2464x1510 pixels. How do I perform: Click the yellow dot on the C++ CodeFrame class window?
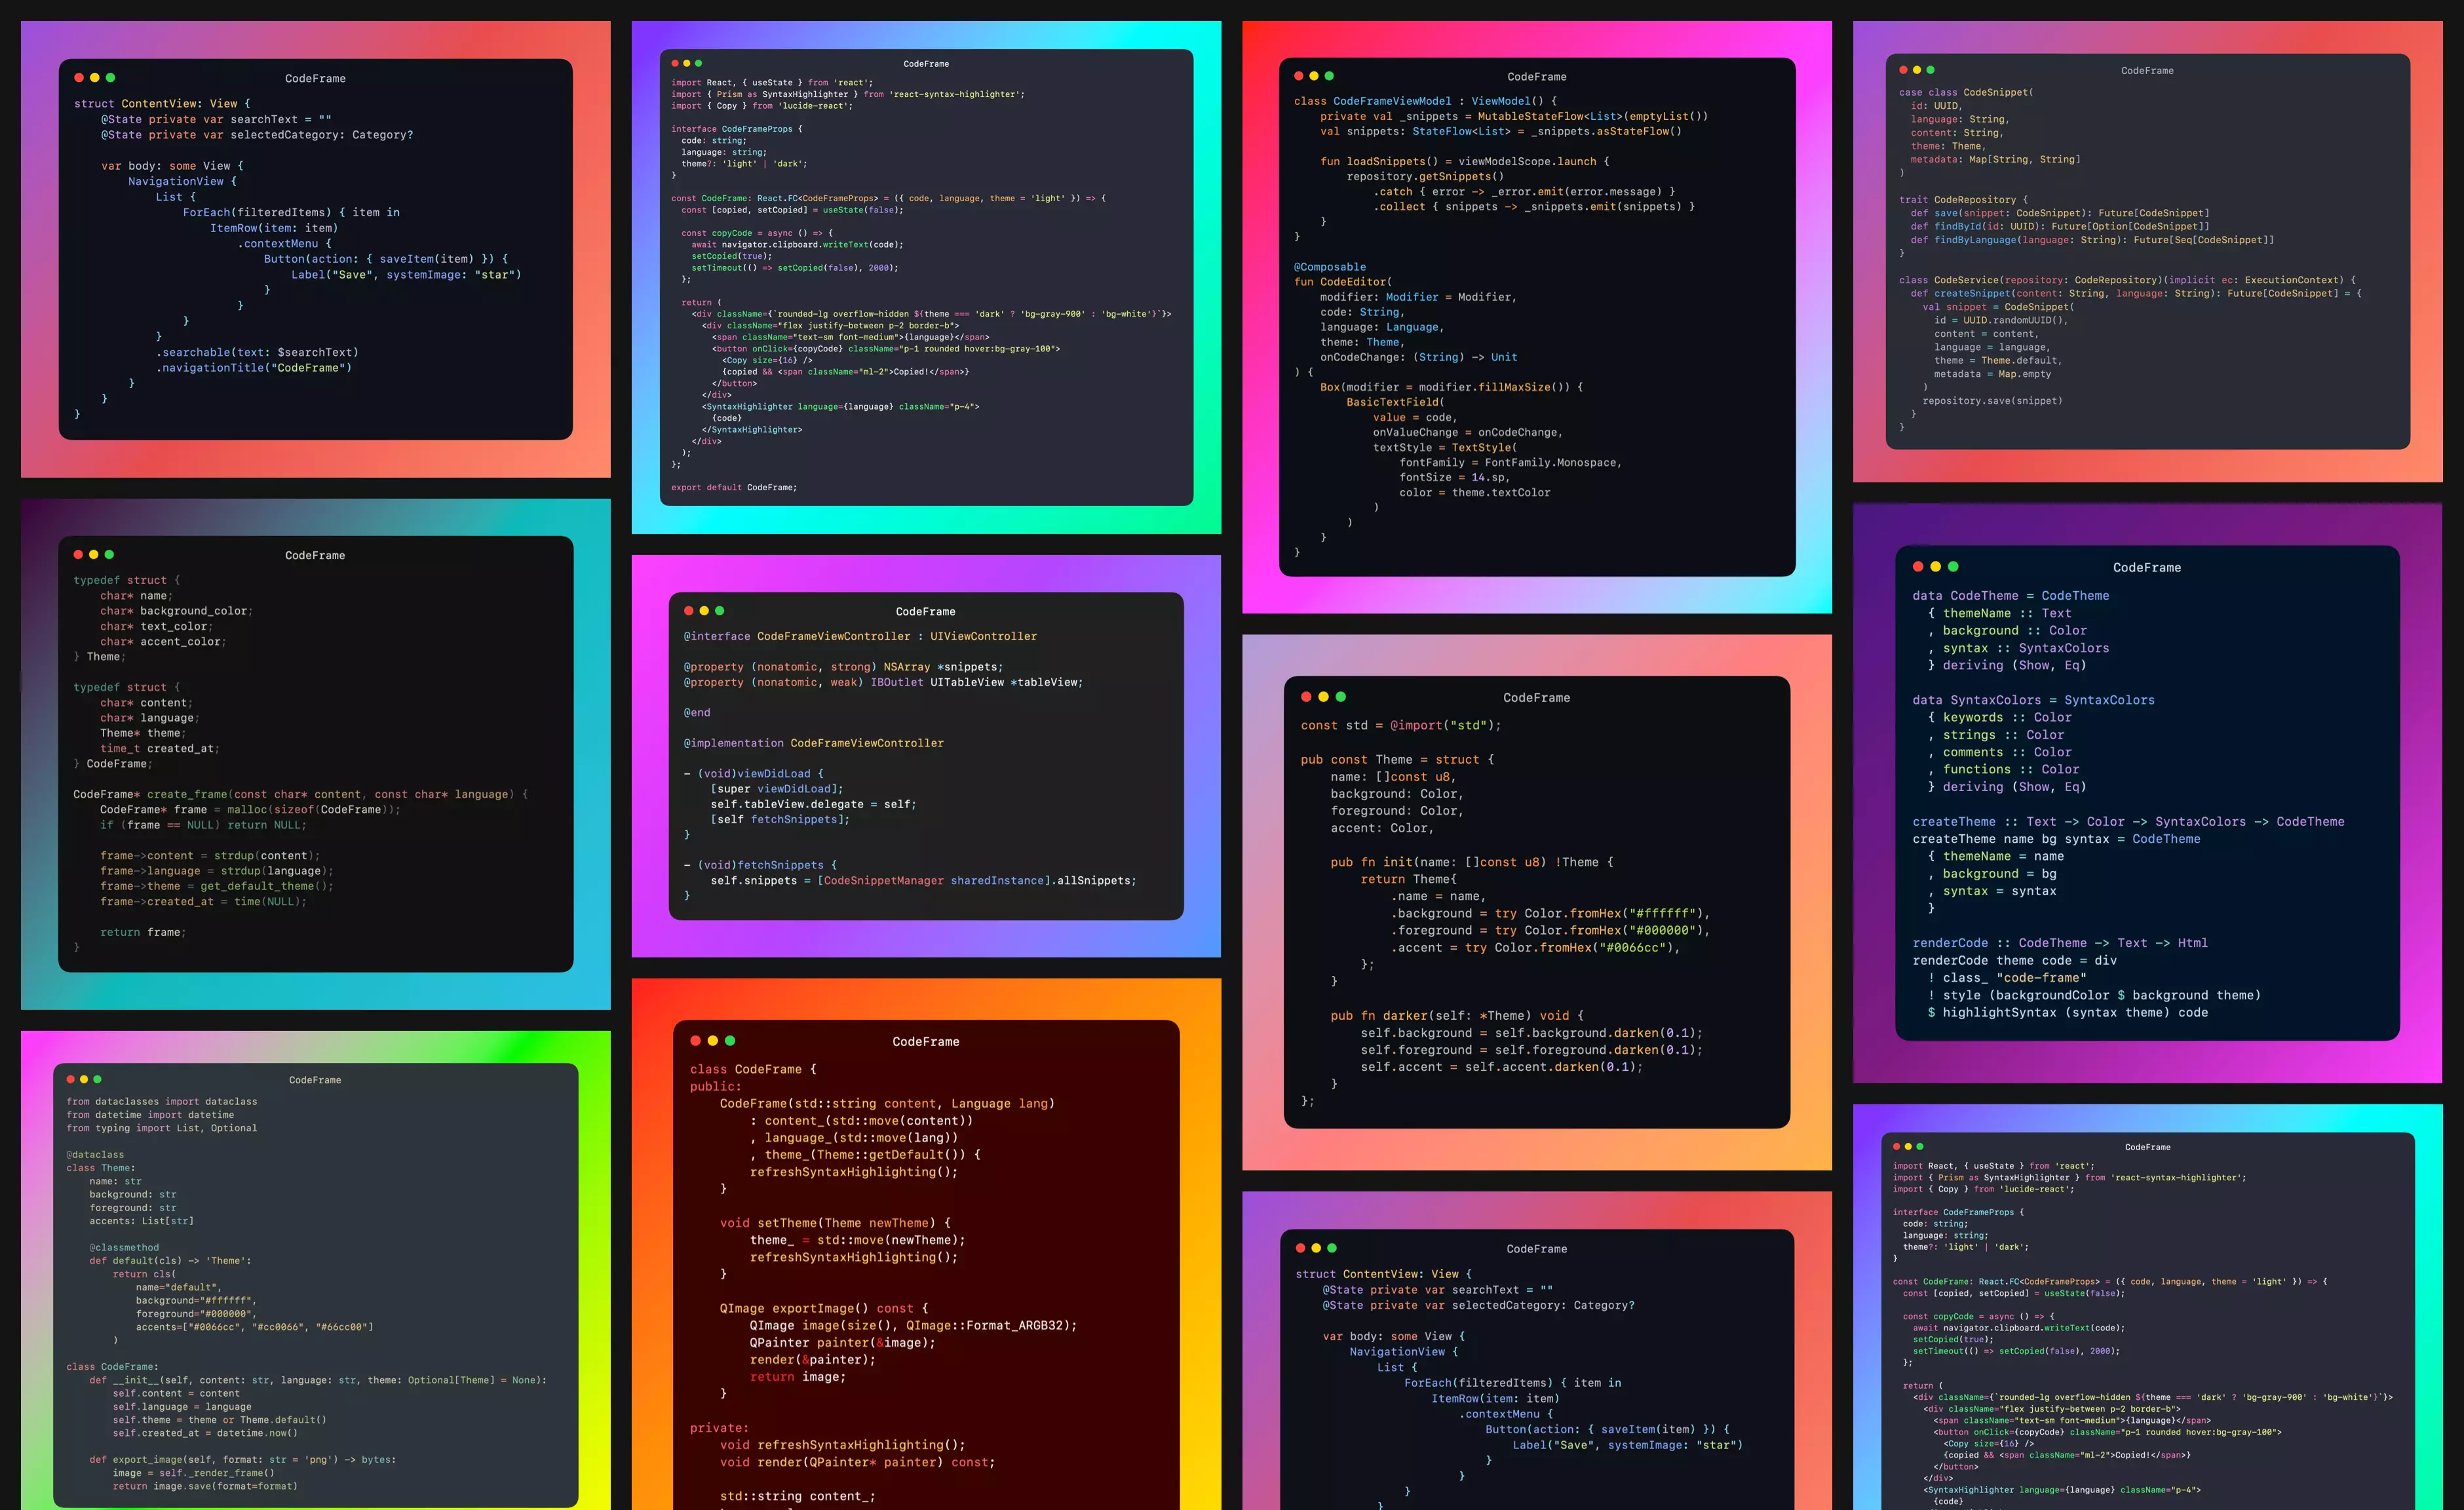coord(712,1040)
